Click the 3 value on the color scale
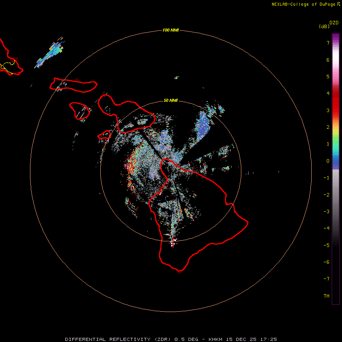Screen dimensions: 342x342 tap(328, 110)
